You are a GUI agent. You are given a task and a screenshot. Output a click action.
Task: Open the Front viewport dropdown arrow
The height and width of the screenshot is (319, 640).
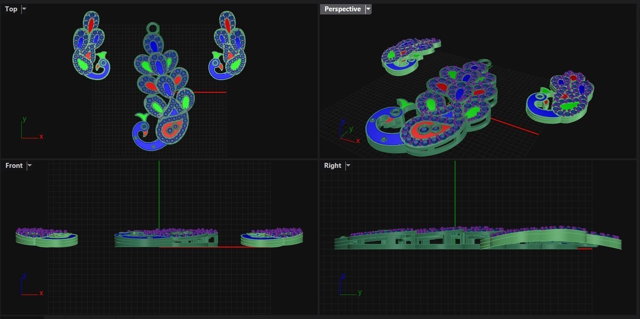point(29,166)
